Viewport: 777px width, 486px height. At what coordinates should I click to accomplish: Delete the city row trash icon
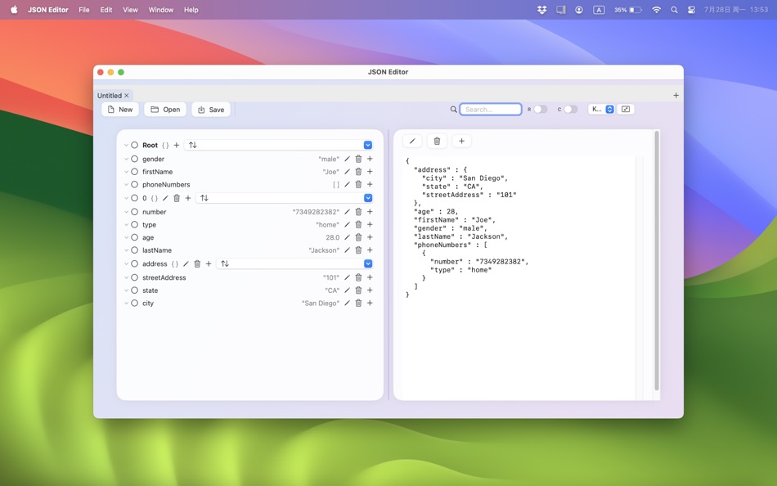(358, 303)
